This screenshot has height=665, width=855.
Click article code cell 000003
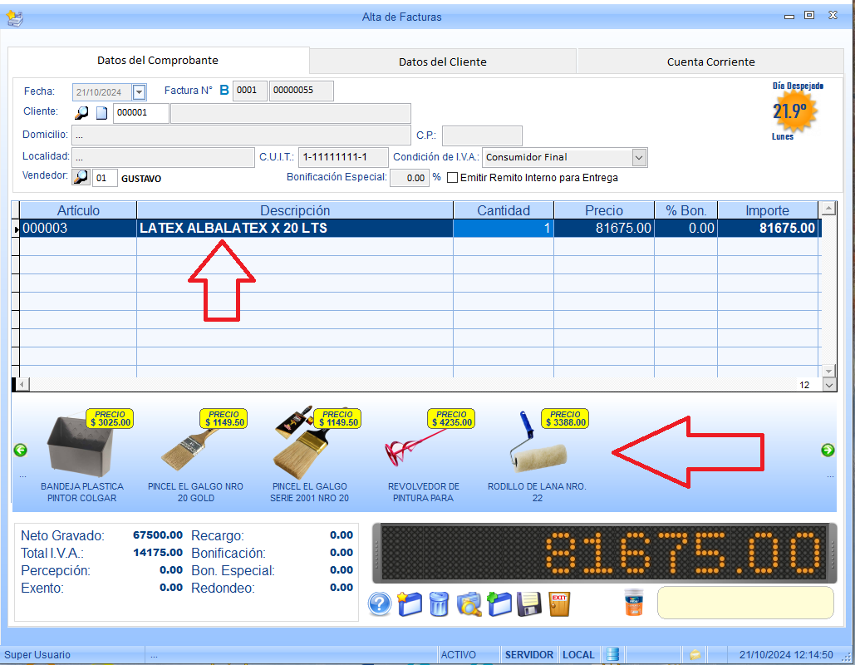point(78,228)
